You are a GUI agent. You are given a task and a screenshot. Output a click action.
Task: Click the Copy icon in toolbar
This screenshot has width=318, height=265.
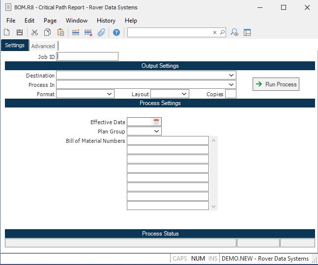click(48, 32)
